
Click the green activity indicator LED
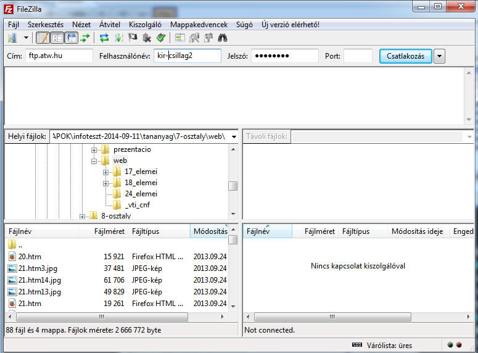pos(450,345)
